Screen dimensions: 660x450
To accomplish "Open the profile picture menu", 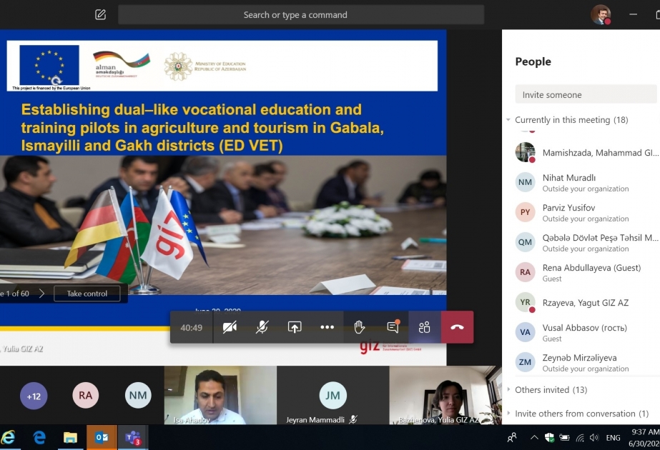I will [600, 15].
